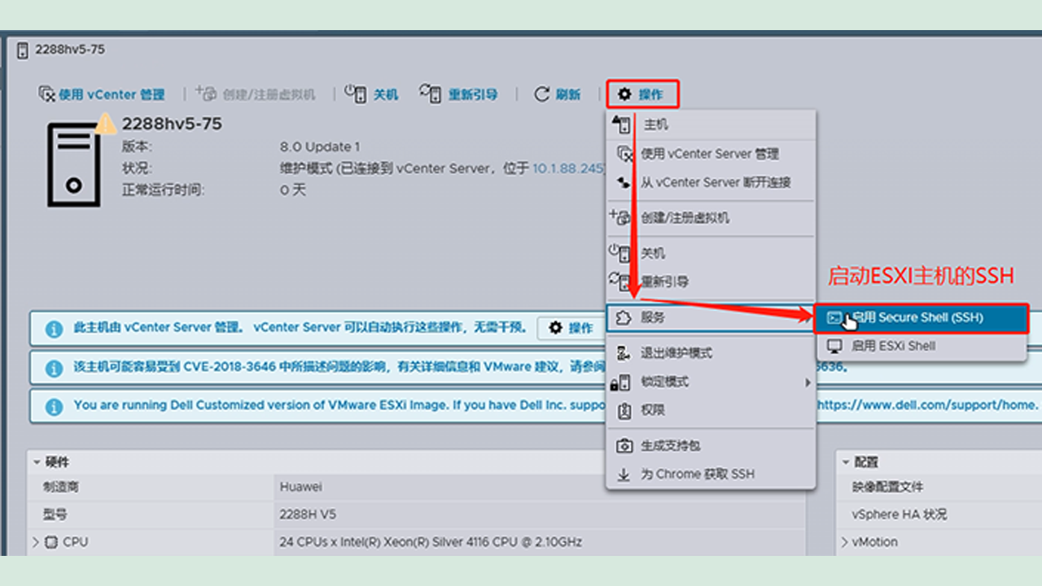The image size is (1042, 586).
Task: Click info icon on CVE-2018-3646 banner
Action: 54,368
